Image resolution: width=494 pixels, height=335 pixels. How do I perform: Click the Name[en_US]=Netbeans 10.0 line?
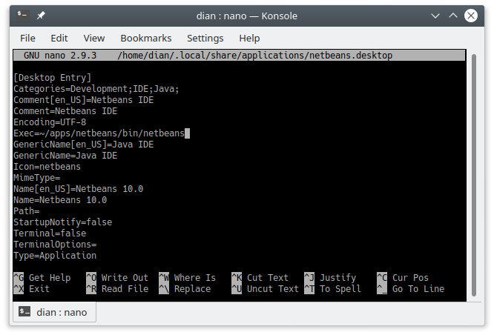[x=78, y=189]
